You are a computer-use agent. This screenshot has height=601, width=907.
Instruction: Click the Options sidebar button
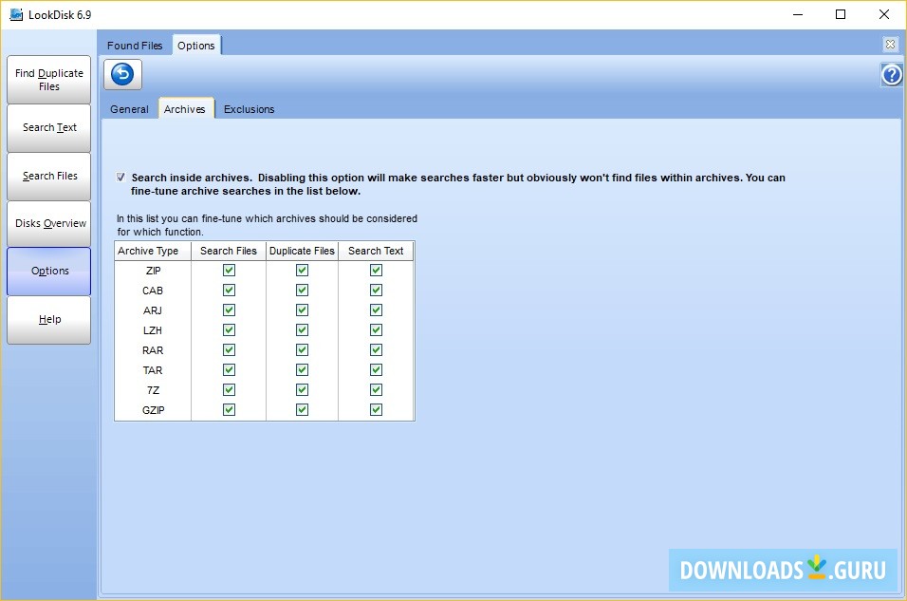point(49,271)
